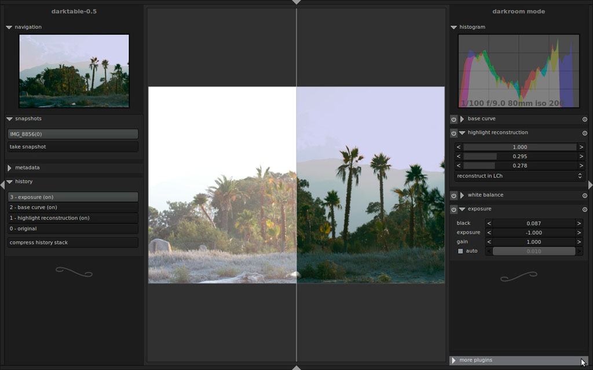593x370 pixels.
Task: Enable the auto exposure checkbox
Action: [460, 251]
